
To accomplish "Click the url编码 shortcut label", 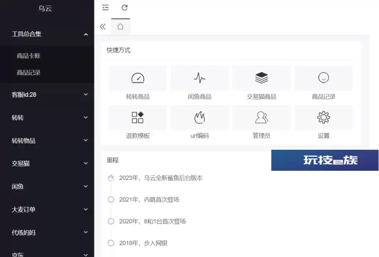I will [200, 135].
